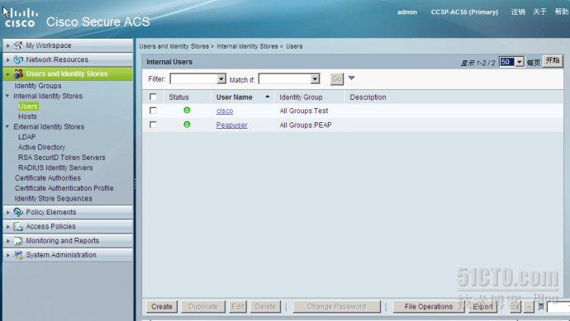Open the Filter dropdown
The height and width of the screenshot is (321, 570).
pyautogui.click(x=221, y=78)
